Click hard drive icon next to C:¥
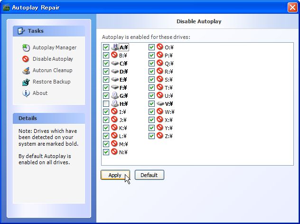 [x=115, y=63]
